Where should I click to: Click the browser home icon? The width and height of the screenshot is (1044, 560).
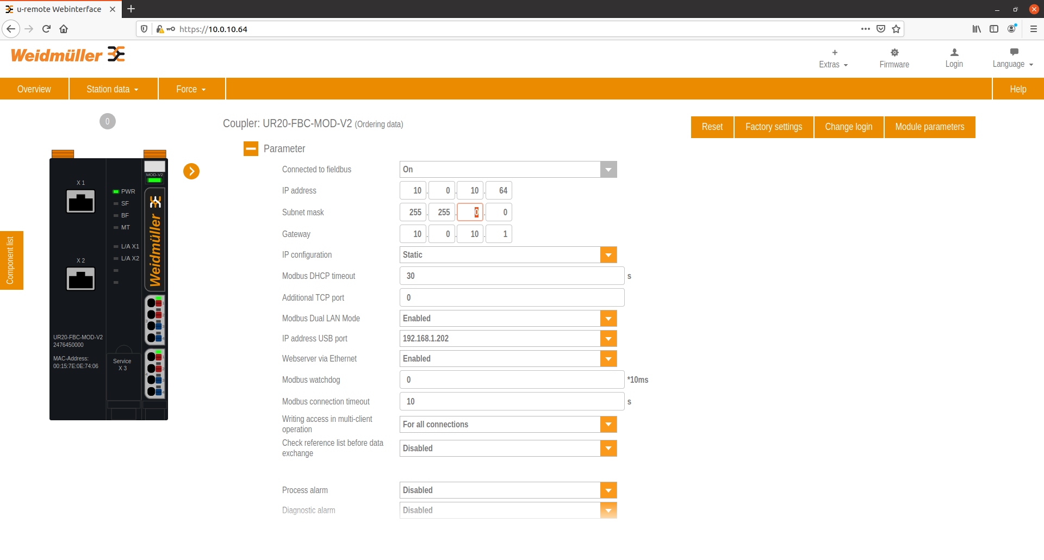[64, 29]
